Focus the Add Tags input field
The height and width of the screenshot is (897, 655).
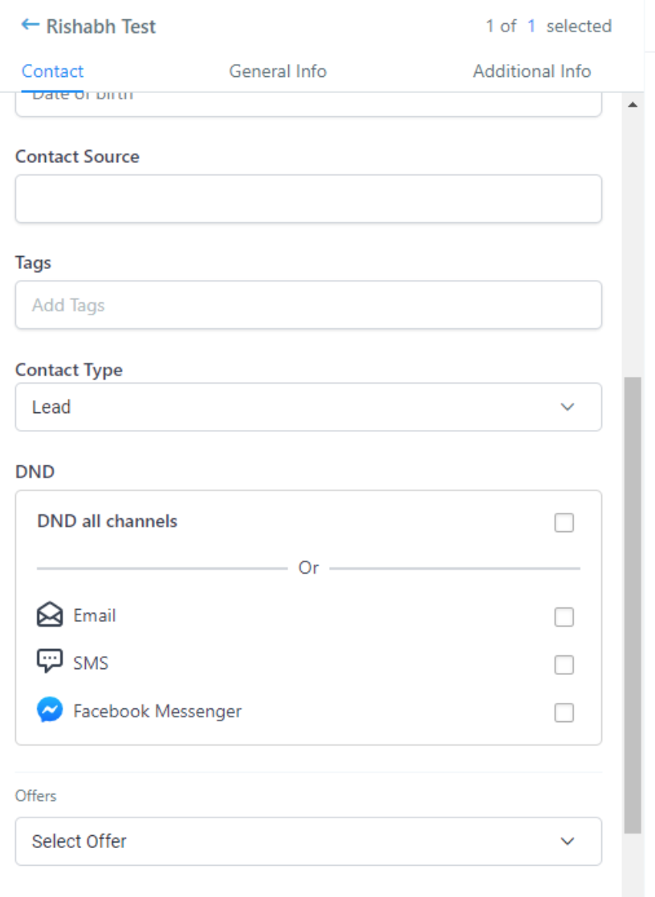pos(308,305)
